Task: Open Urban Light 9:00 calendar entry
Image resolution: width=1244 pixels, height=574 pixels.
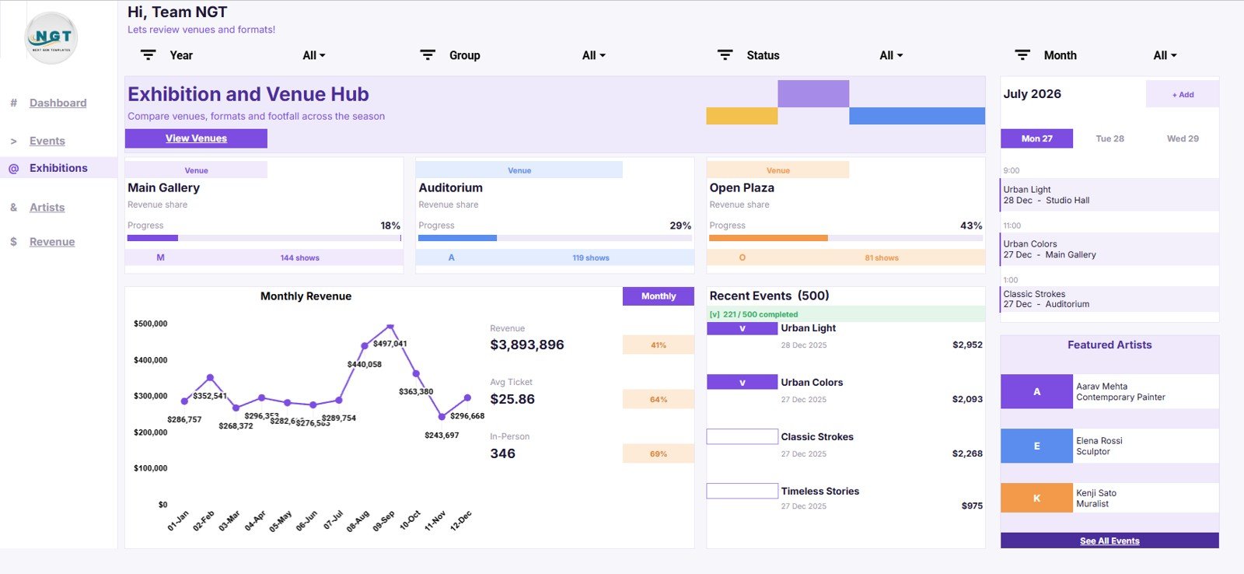Action: [x=1109, y=194]
